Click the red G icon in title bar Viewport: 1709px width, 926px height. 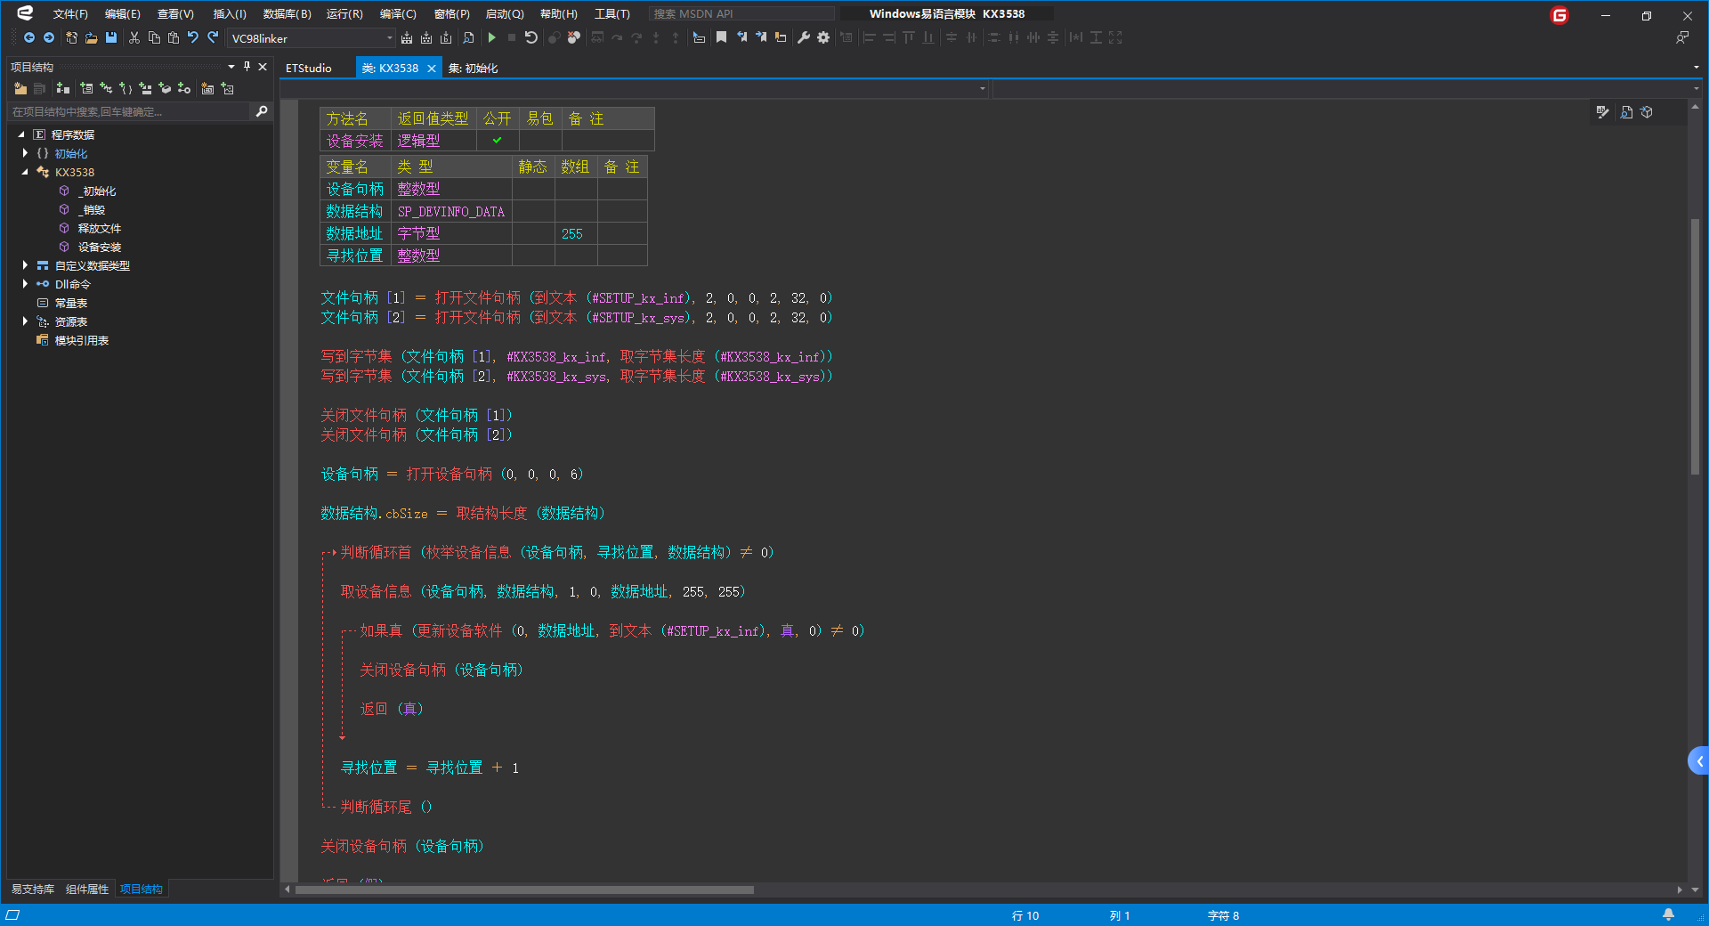(1559, 14)
